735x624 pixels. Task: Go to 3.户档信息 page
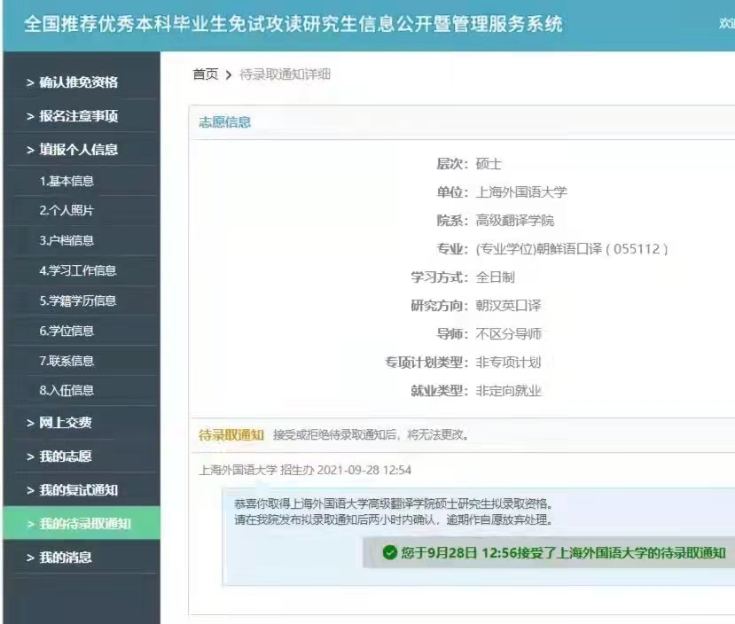pos(66,240)
